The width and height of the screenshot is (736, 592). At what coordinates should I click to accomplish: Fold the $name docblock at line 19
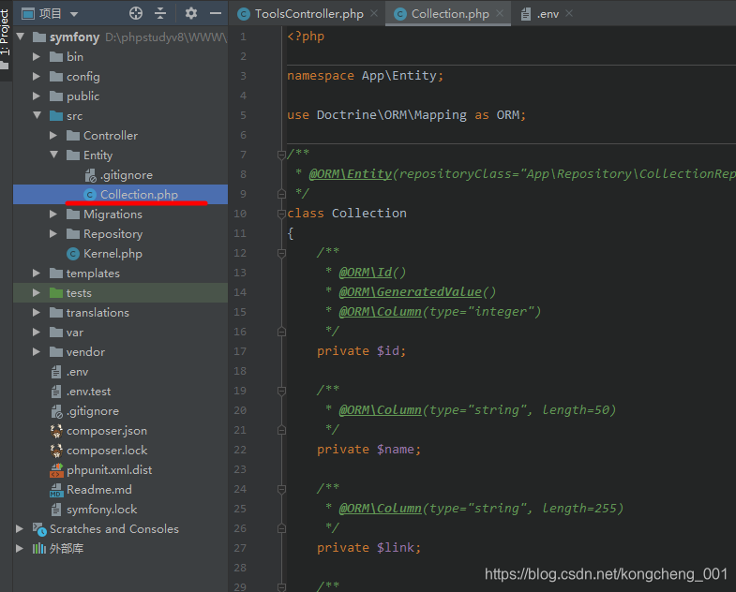click(x=281, y=391)
